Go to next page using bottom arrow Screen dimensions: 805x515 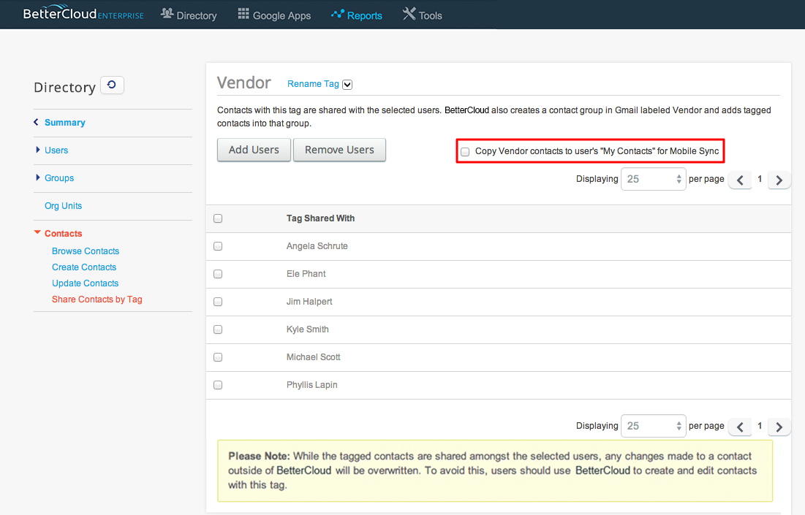[x=779, y=427]
